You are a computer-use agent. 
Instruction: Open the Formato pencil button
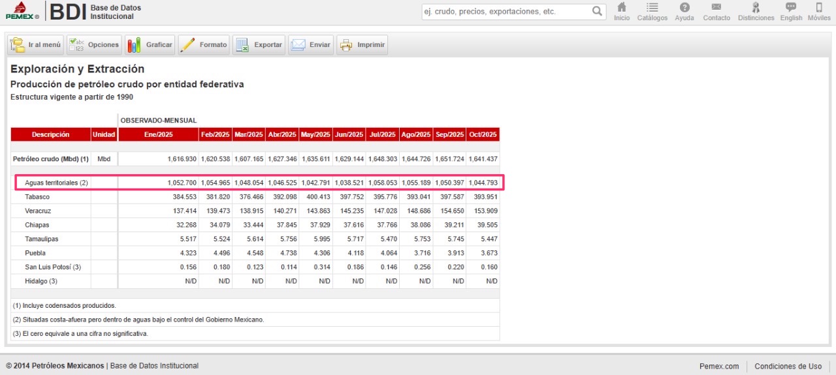point(204,45)
